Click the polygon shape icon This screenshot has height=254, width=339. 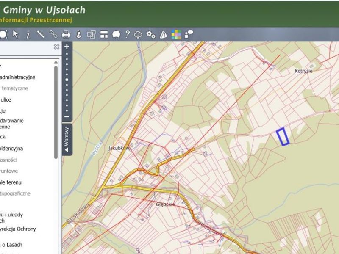(116, 34)
